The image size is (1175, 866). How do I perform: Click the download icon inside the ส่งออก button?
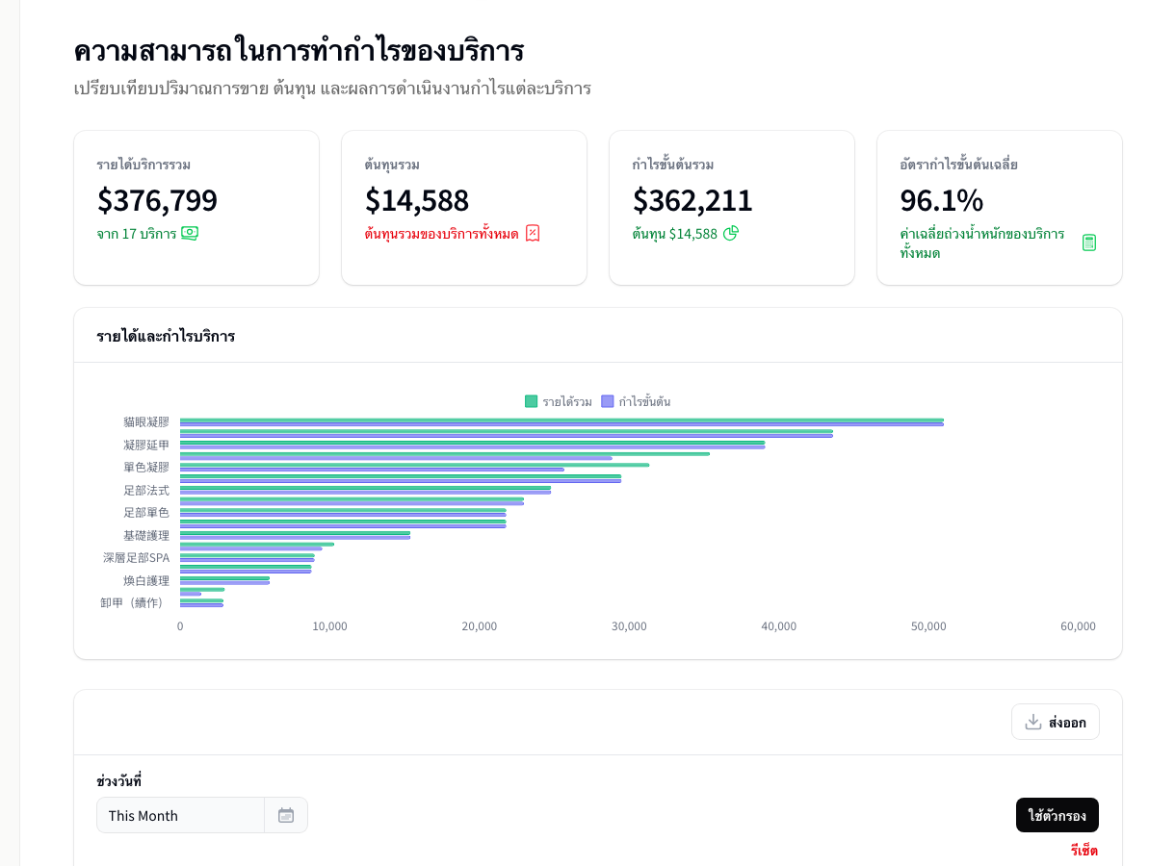click(x=1033, y=721)
